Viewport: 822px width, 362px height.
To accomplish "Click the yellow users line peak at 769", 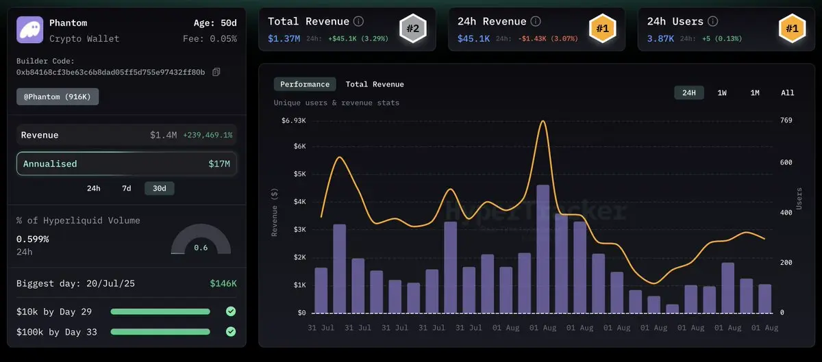I will point(543,122).
